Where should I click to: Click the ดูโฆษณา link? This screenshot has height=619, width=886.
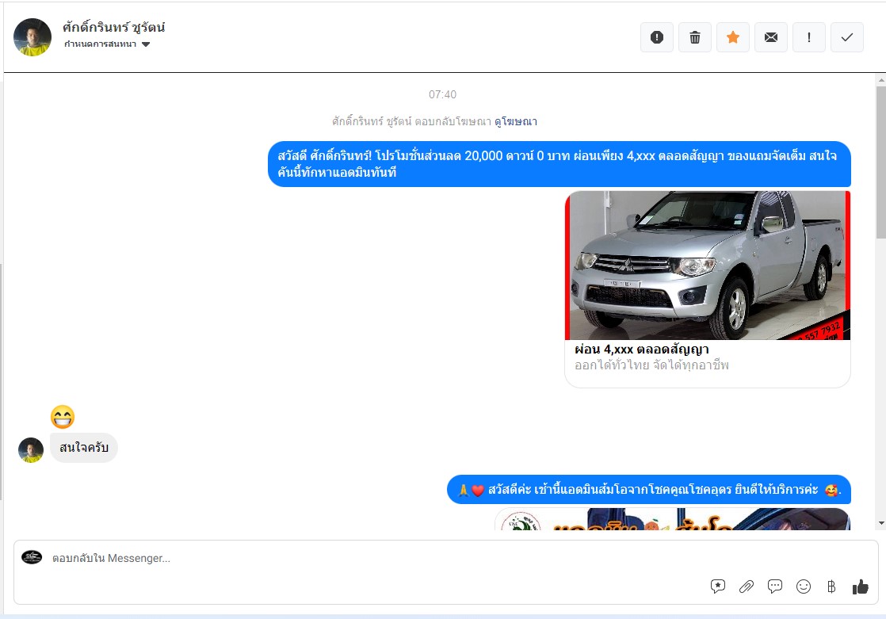(515, 121)
